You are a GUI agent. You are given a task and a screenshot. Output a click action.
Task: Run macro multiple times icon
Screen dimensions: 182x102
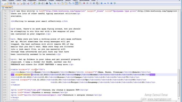(x=94, y=3)
